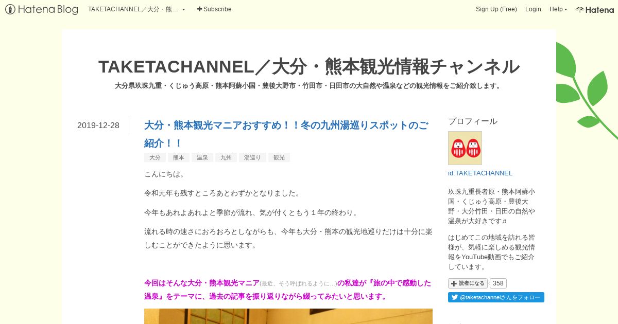Viewport: 618px width, 324px height.
Task: Click the blog description subtitle text
Action: pos(309,85)
